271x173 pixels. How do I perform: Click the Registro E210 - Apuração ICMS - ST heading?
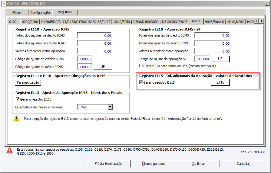point(170,29)
